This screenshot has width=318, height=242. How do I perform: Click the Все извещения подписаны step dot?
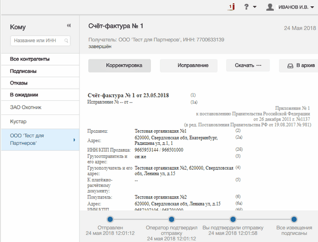pos(294,219)
